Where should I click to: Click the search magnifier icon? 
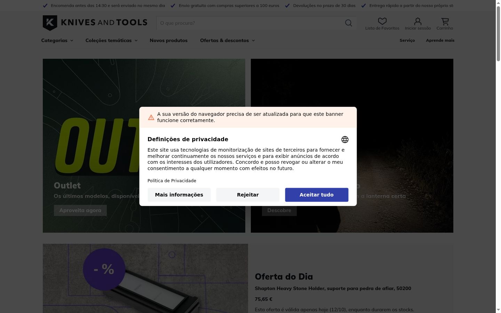click(x=348, y=23)
